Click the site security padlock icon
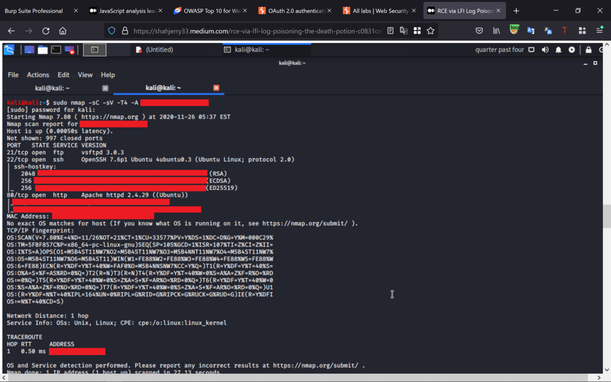This screenshot has width=611, height=382. (x=125, y=31)
